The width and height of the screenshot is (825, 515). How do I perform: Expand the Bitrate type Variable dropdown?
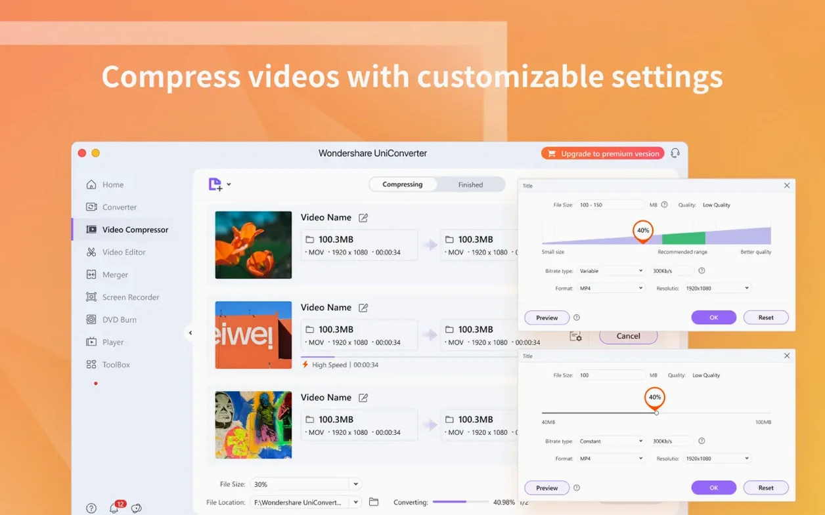[611, 271]
